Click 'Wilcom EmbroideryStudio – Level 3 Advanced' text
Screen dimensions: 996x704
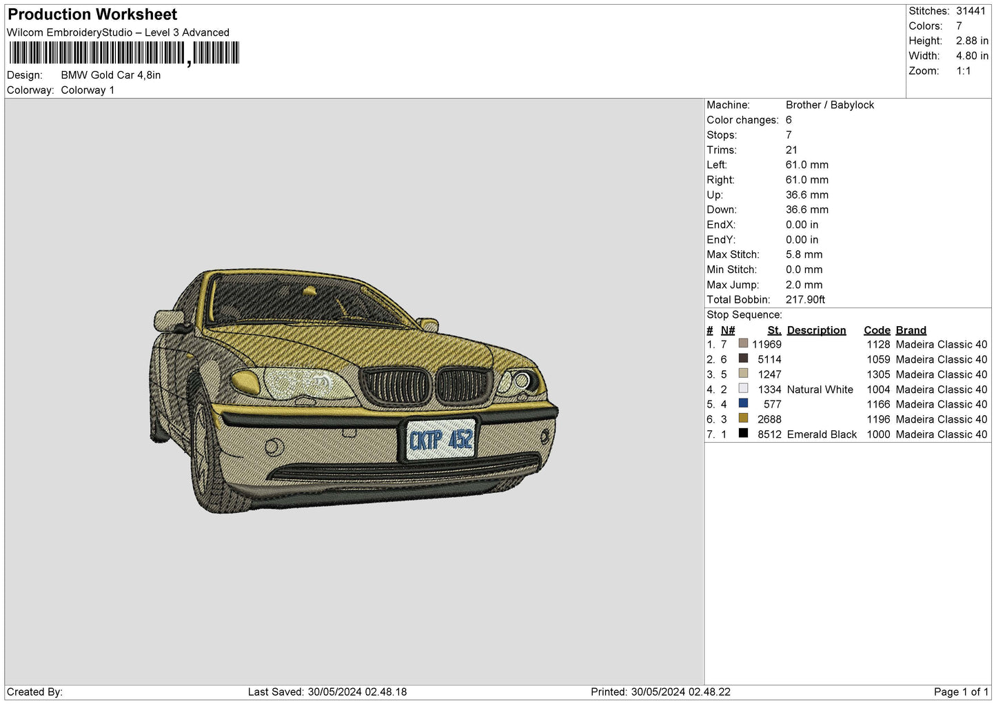coord(118,32)
